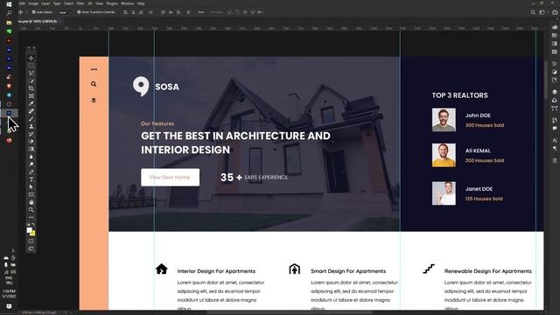Click the View Own Home button on canvas
The width and height of the screenshot is (560, 315).
[170, 177]
